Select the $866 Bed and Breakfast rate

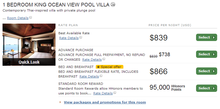pyautogui.click(x=206, y=71)
